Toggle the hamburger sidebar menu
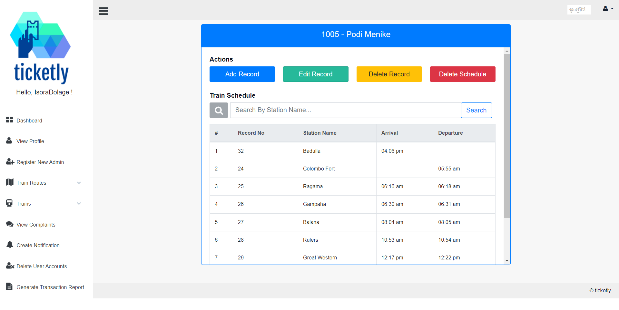The height and width of the screenshot is (310, 619). [x=103, y=11]
